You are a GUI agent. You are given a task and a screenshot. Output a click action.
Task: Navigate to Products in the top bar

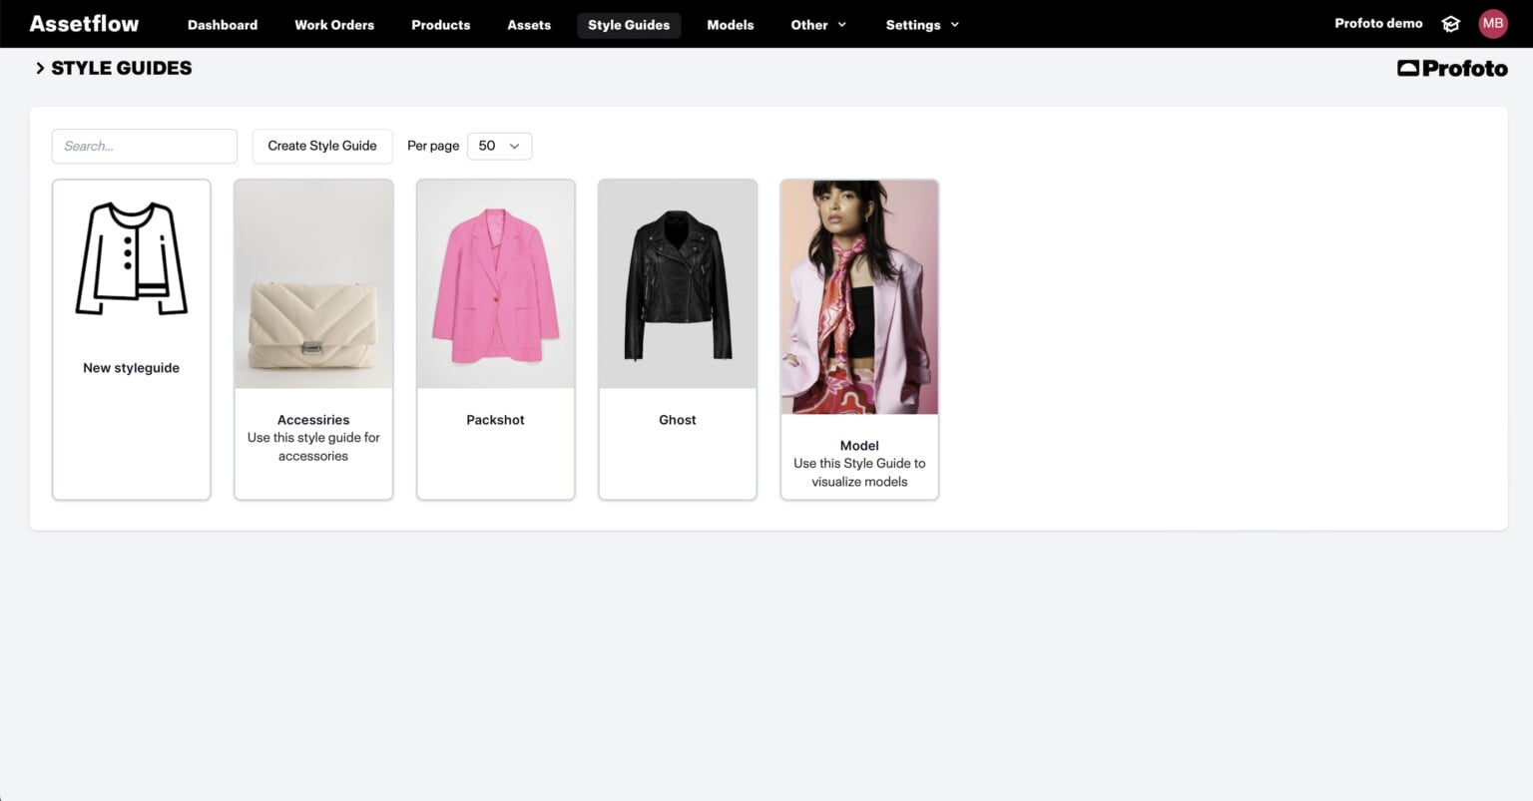(440, 25)
